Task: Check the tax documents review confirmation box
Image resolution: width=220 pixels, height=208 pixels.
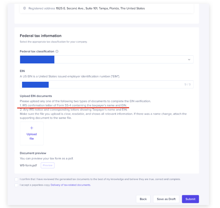Action: pyautogui.click(x=16, y=179)
